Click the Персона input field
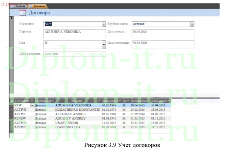The width and height of the screenshot is (231, 151). coord(75,33)
